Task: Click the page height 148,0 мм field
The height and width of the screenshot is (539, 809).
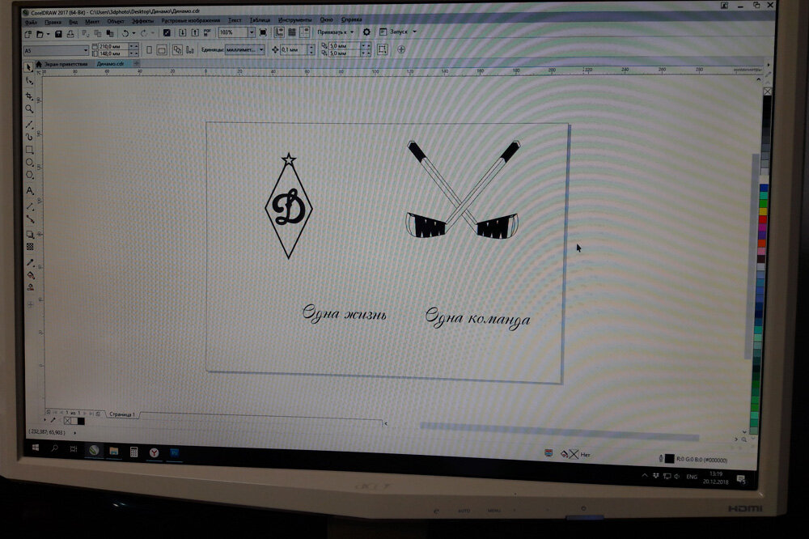Action: pos(113,53)
